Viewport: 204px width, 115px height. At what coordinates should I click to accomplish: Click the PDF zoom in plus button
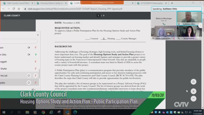pyautogui.click(x=193, y=91)
